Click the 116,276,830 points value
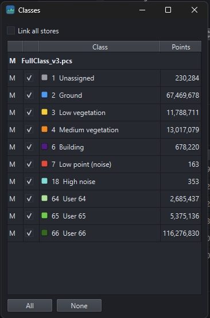The width and height of the screenshot is (210, 318). coord(181,233)
